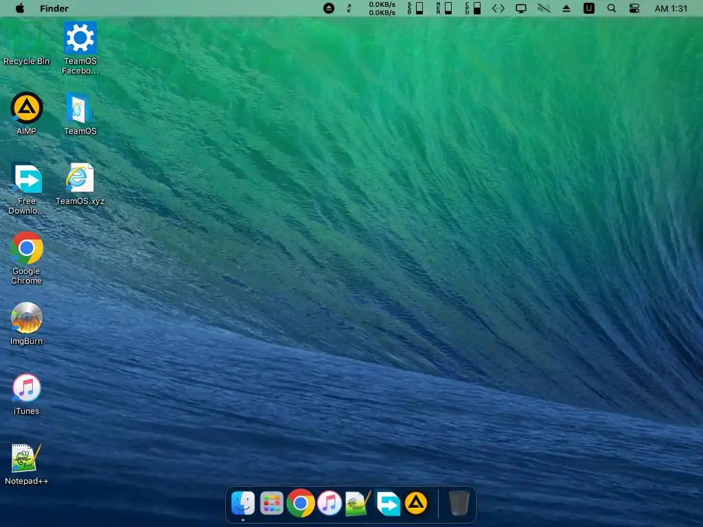
Task: Open Launchpad from the dock
Action: click(272, 503)
